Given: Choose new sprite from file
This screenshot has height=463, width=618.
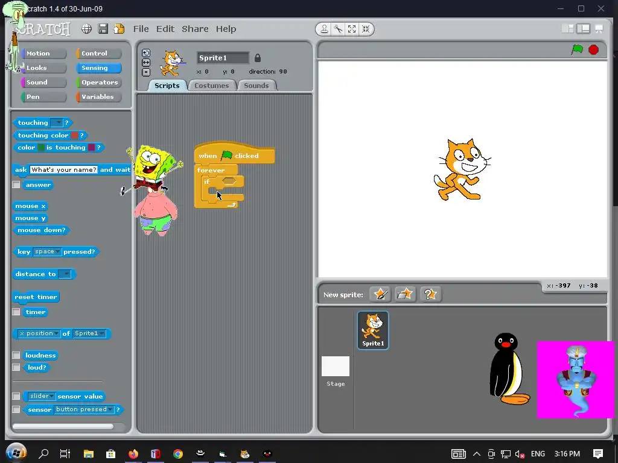Looking at the screenshot, I should click(405, 294).
